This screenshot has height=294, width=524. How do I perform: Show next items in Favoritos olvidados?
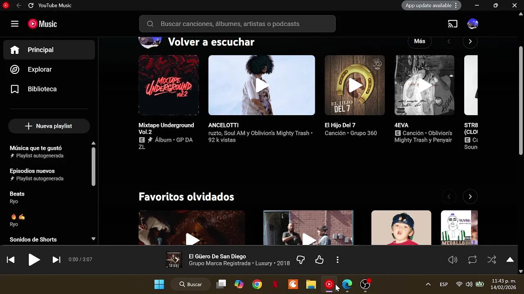point(470,197)
